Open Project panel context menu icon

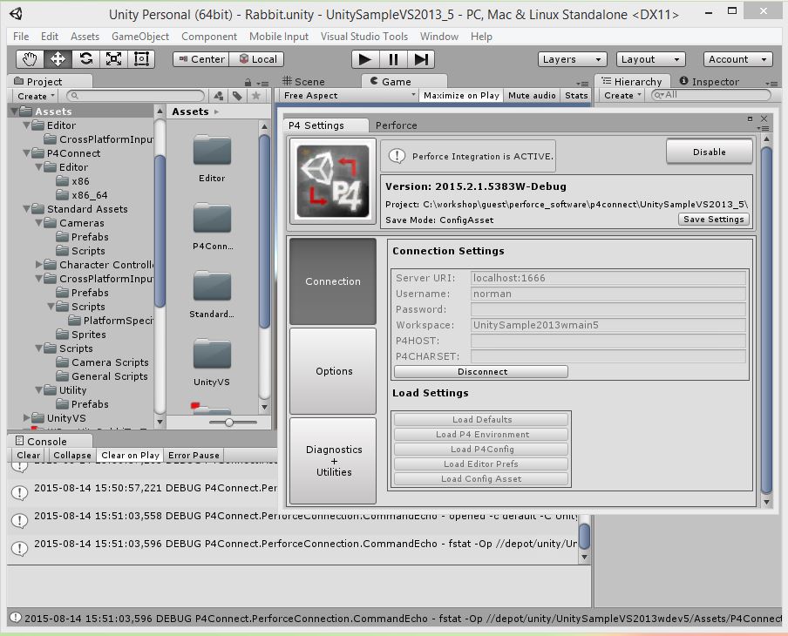tap(262, 84)
